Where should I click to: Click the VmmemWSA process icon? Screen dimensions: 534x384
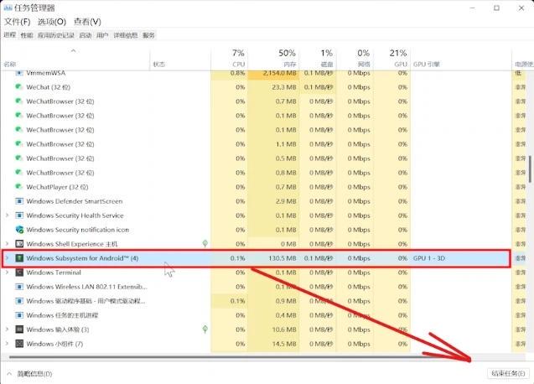click(x=19, y=73)
